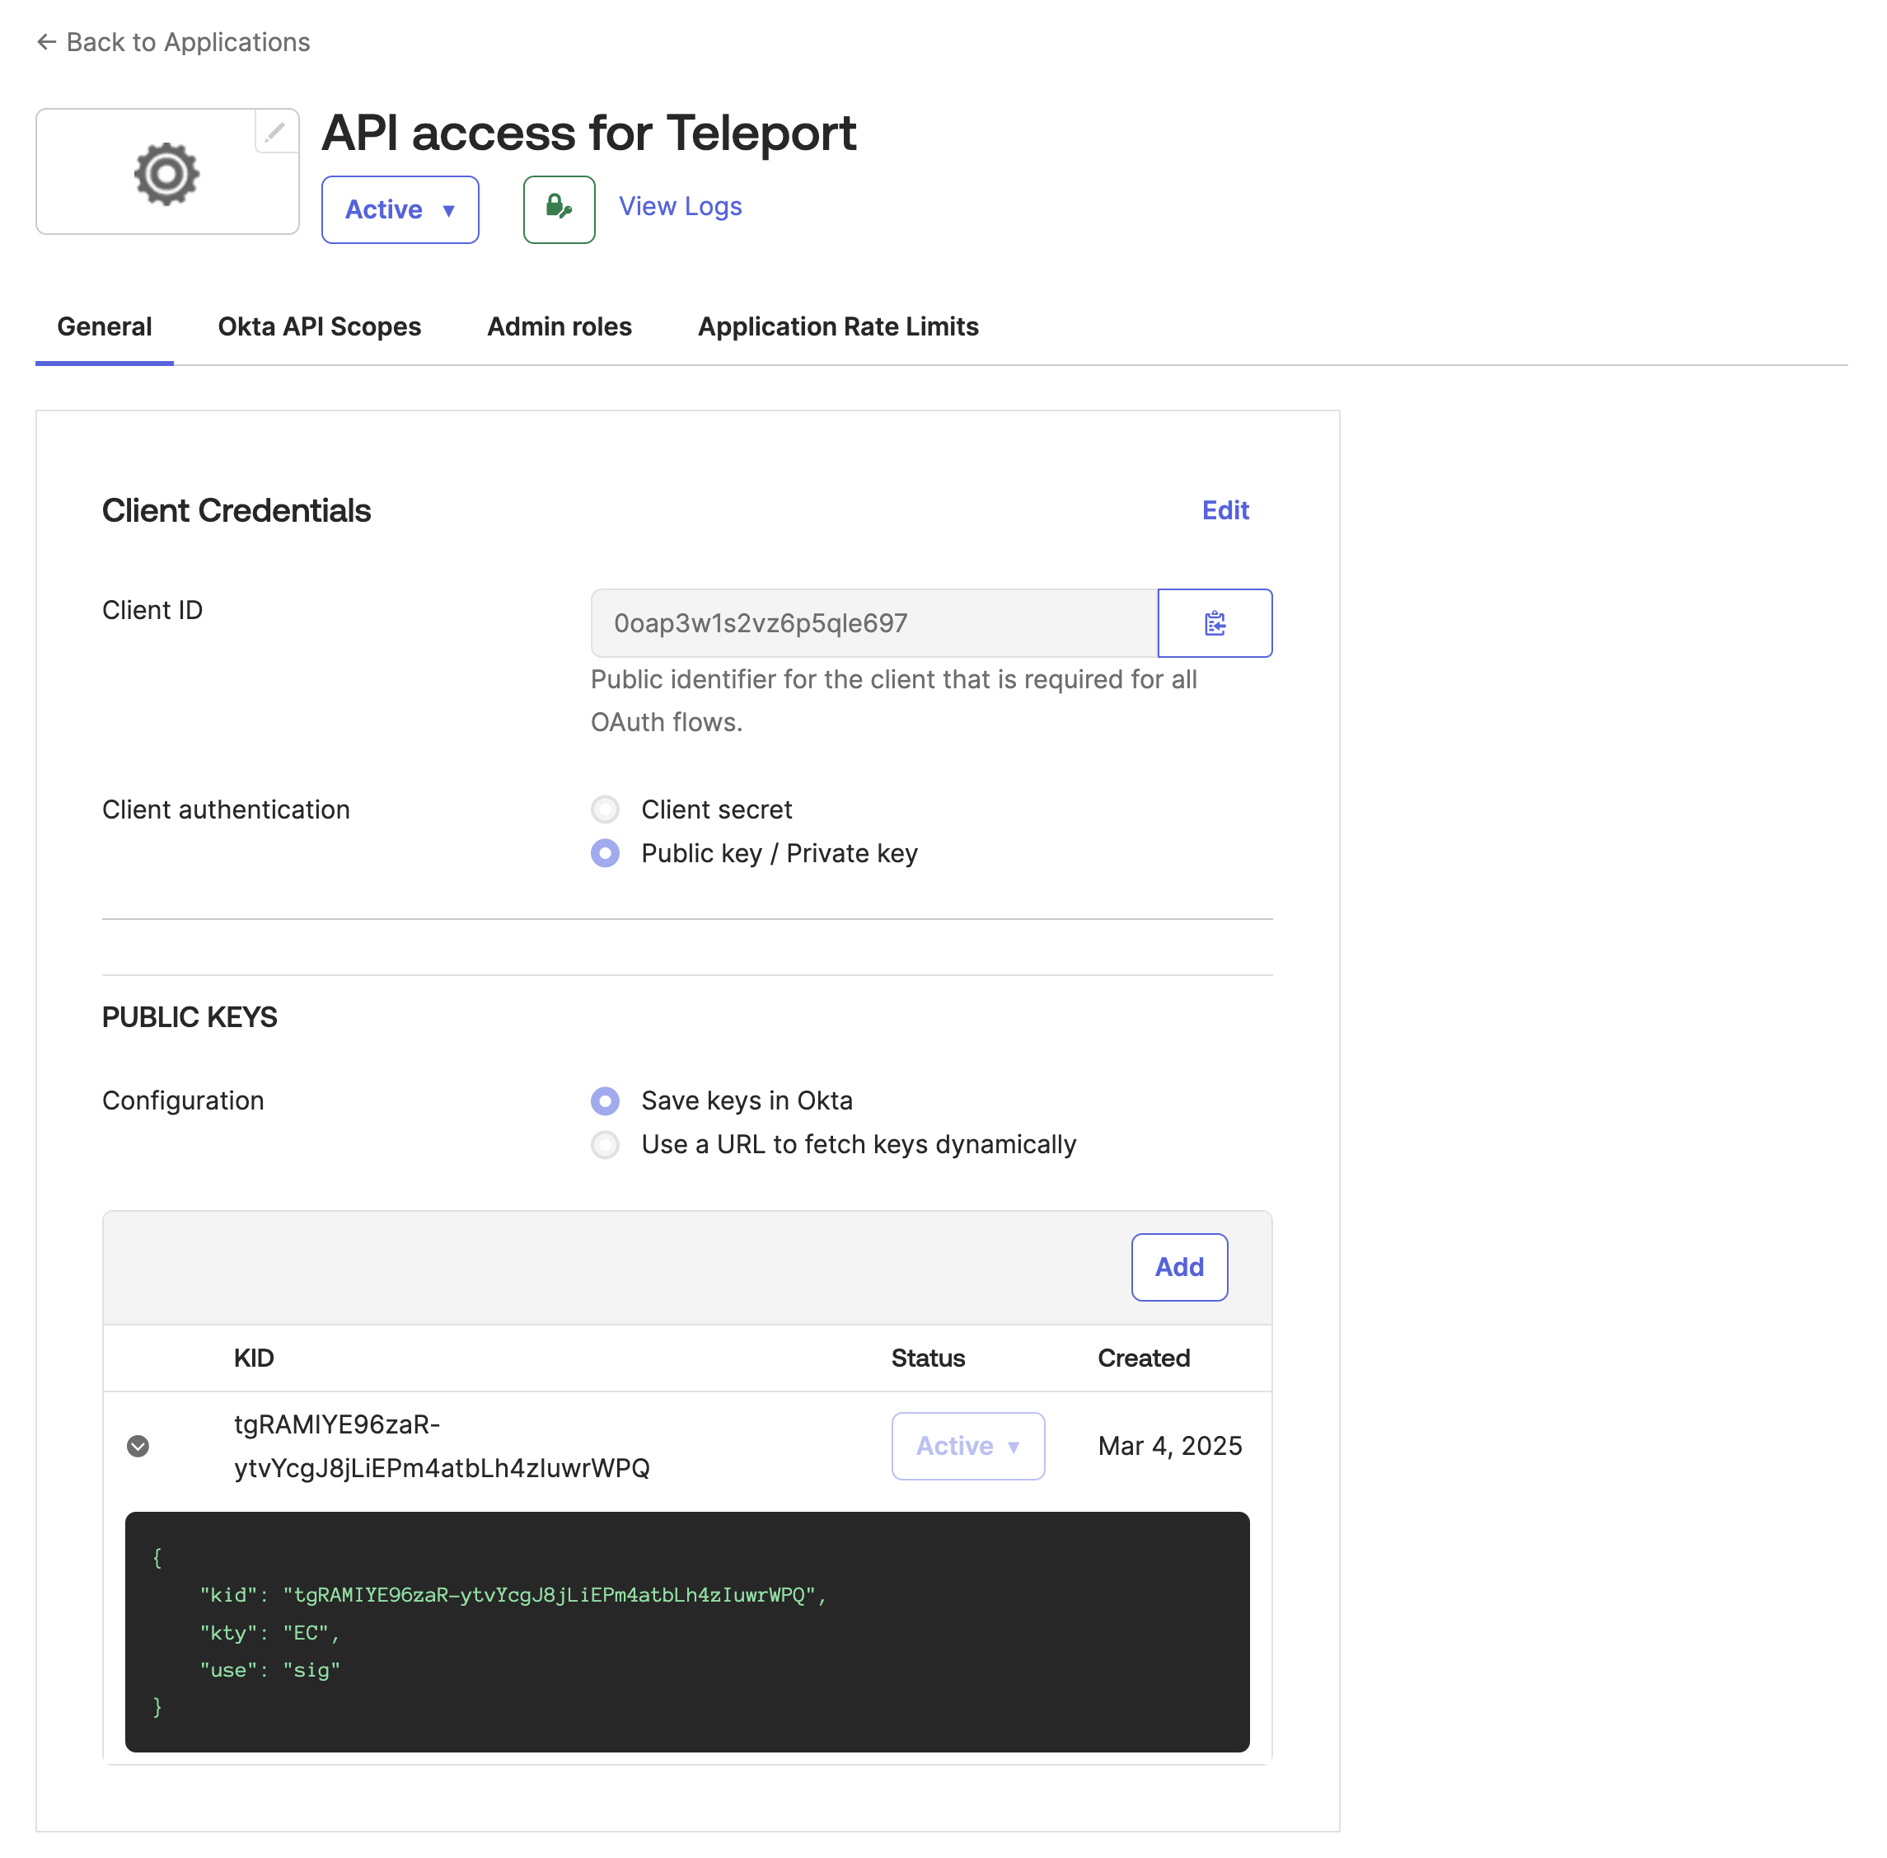Select the General tab
Image resolution: width=1887 pixels, height=1858 pixels.
click(x=105, y=326)
